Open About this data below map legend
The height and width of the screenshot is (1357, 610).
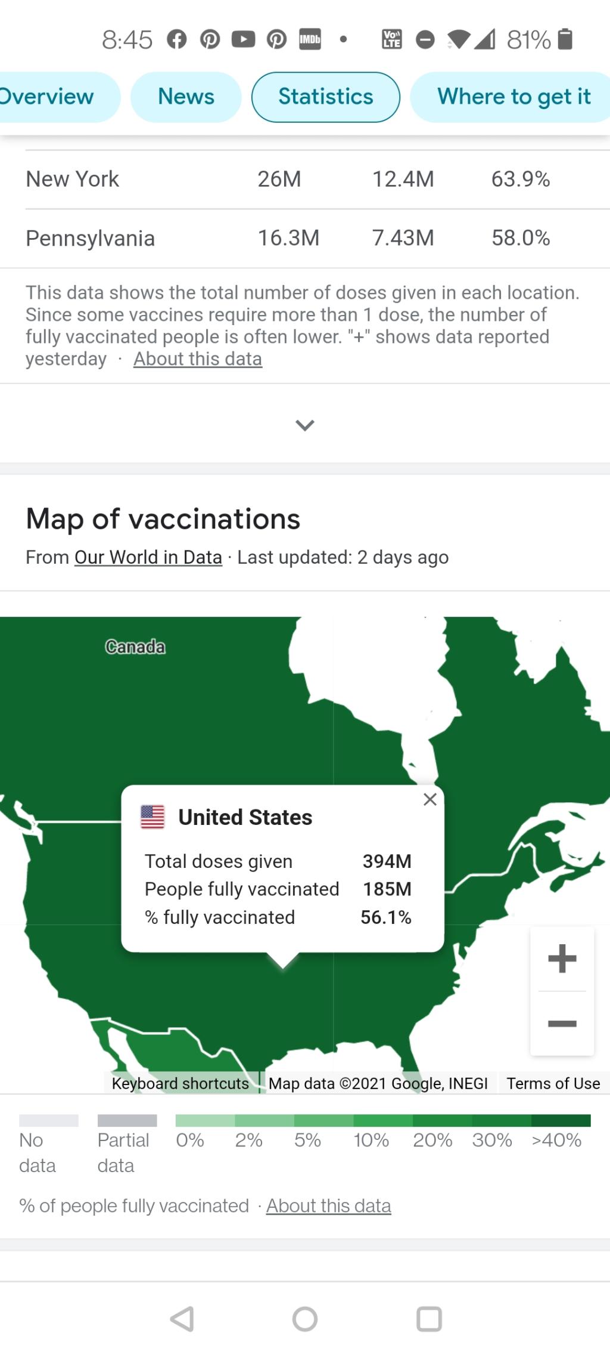328,1205
